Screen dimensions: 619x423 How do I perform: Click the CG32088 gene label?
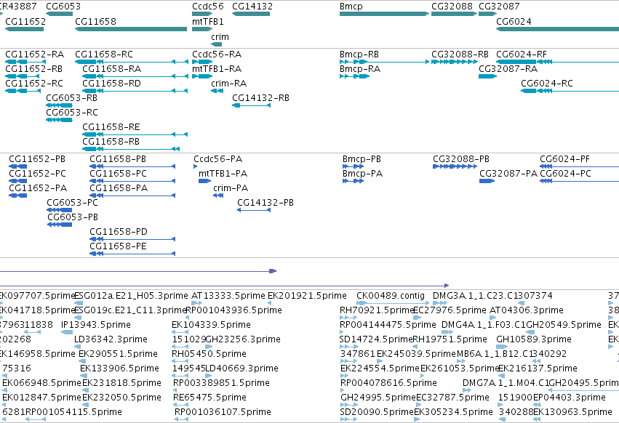tap(452, 7)
